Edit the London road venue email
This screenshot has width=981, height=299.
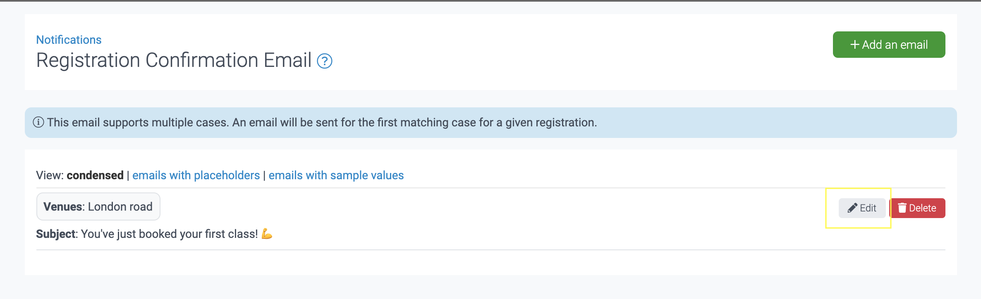862,208
